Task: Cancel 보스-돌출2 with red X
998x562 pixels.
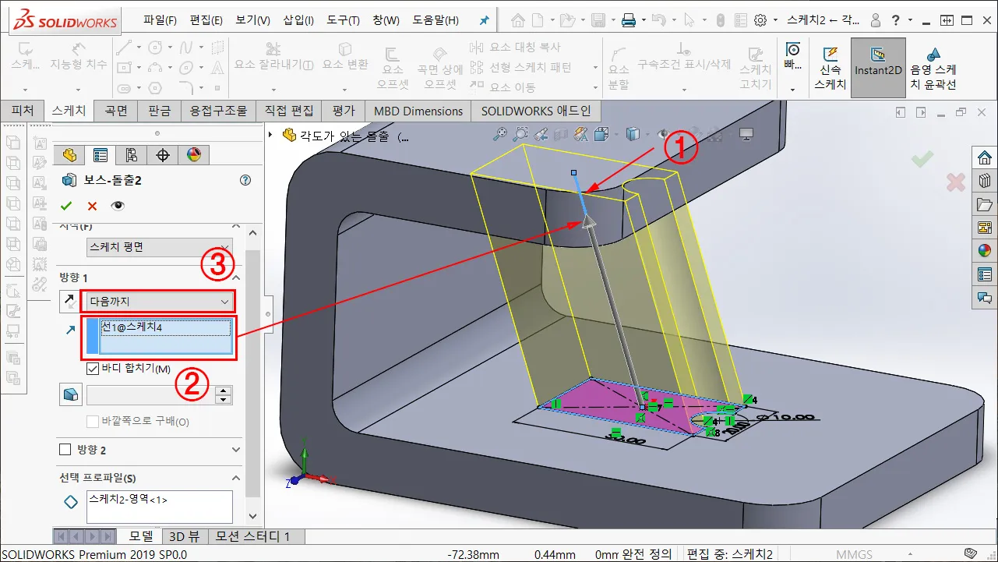Action: coord(92,206)
